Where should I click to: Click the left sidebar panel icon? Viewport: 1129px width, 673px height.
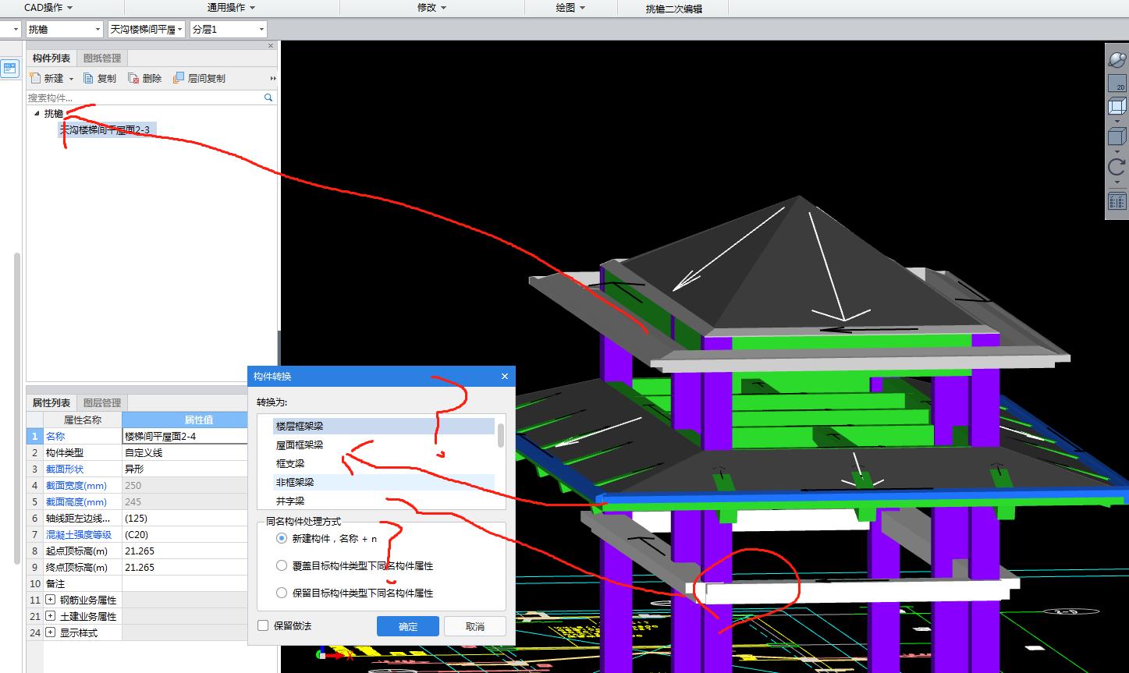[9, 69]
